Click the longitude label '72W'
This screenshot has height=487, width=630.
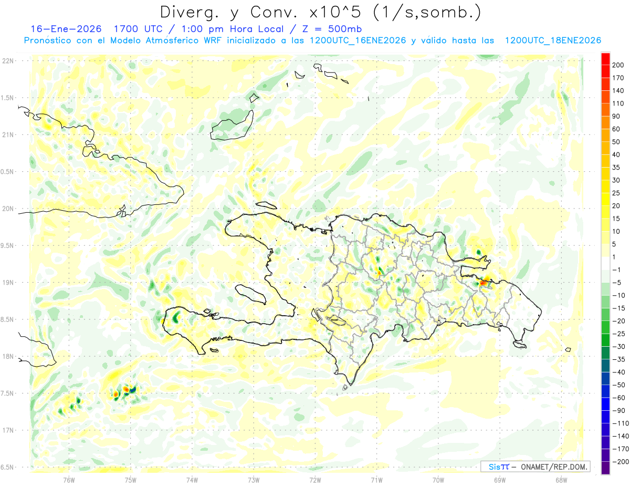(315, 480)
